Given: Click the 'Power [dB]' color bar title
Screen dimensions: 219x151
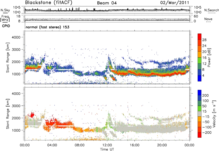Looking at the screenshot, I should point(209,58).
